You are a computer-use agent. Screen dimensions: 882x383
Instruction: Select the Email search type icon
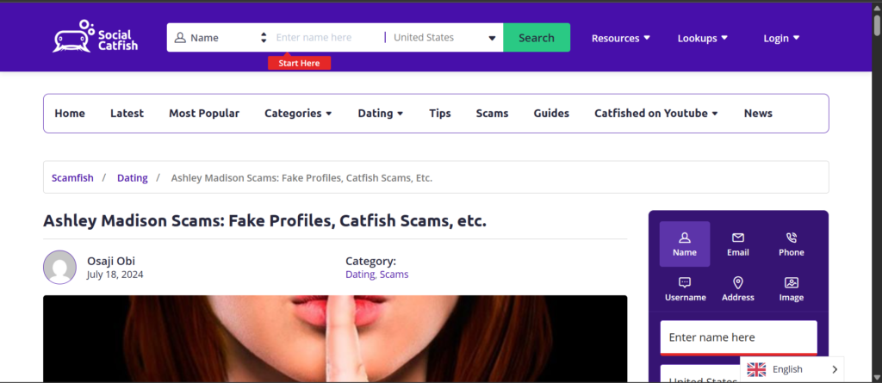[738, 238]
